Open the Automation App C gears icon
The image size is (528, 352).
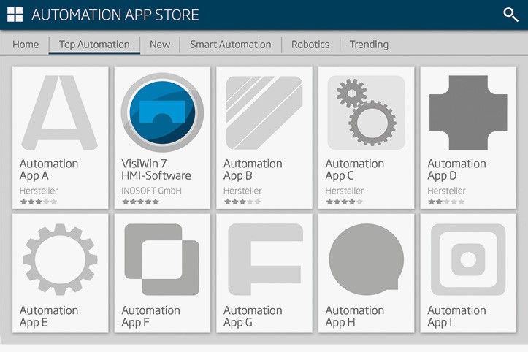(366, 112)
